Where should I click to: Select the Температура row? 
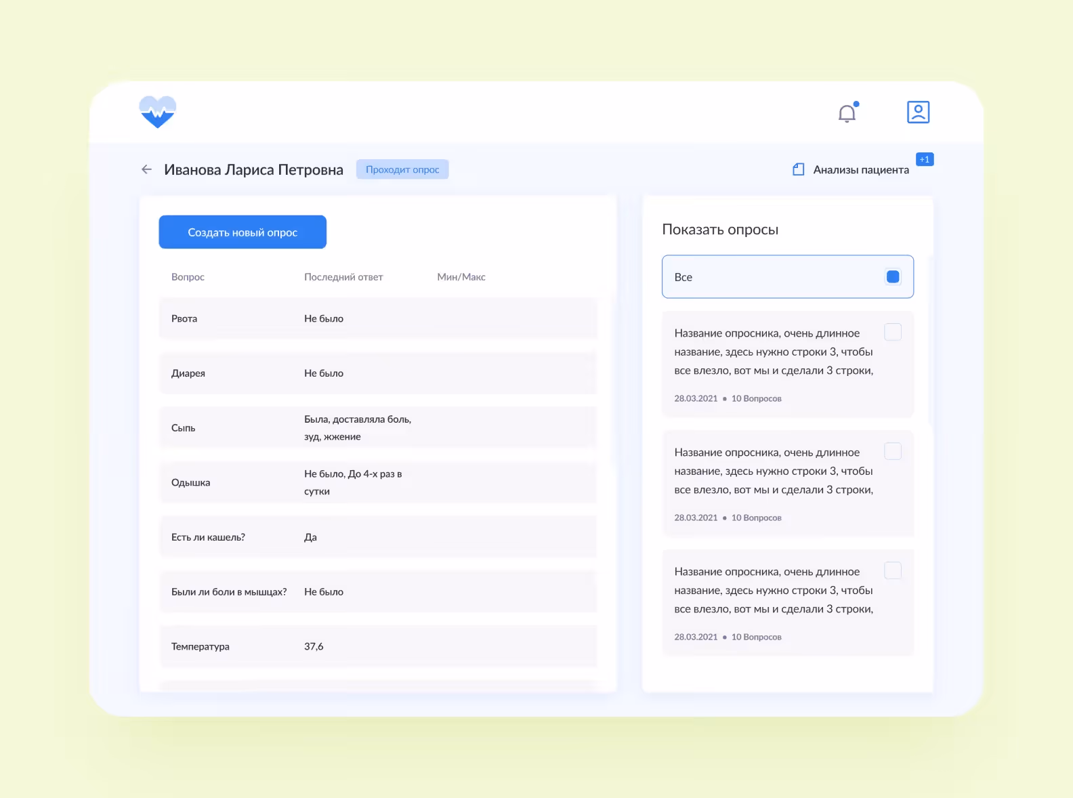click(378, 646)
